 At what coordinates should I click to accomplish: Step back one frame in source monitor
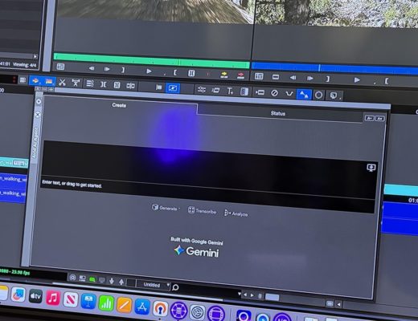92,68
